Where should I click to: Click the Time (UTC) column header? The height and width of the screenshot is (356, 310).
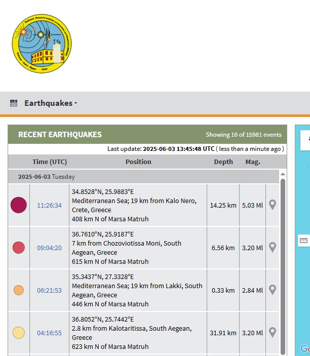[50, 162]
